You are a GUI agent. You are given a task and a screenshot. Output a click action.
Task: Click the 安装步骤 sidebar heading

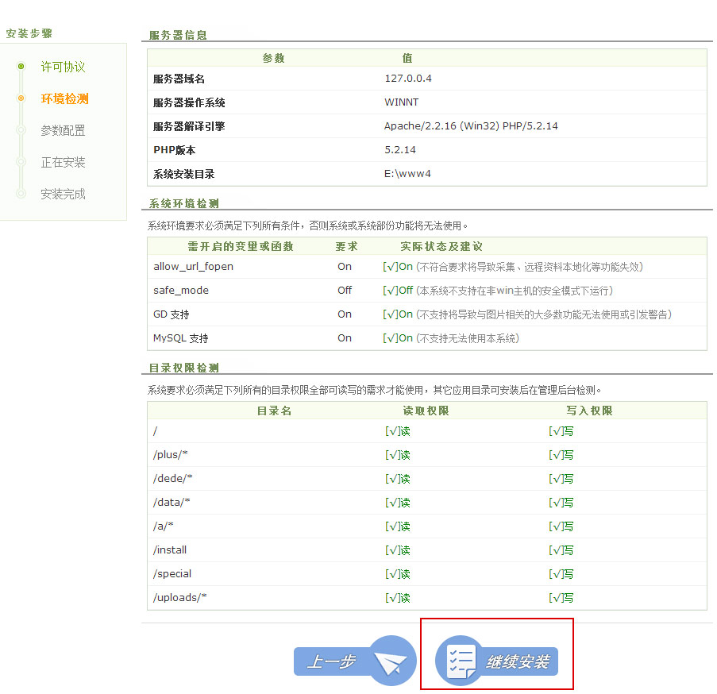[x=29, y=33]
